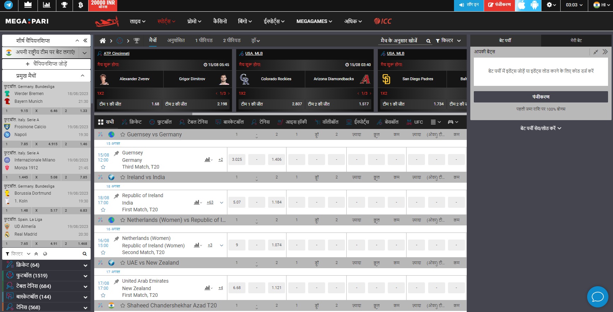The image size is (613, 312).
Task: Click the पंजीकरण button in the bet slip
Action: pos(541,97)
